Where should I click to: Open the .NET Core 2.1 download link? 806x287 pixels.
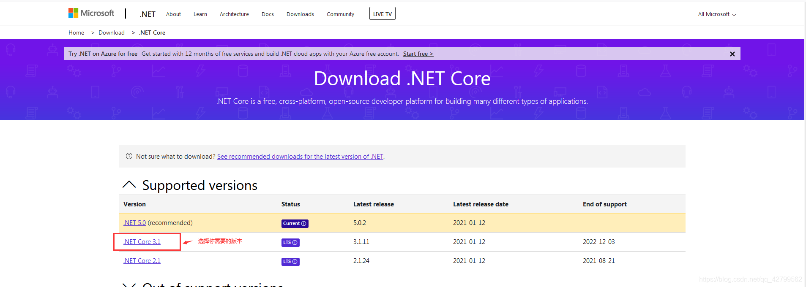[142, 261]
